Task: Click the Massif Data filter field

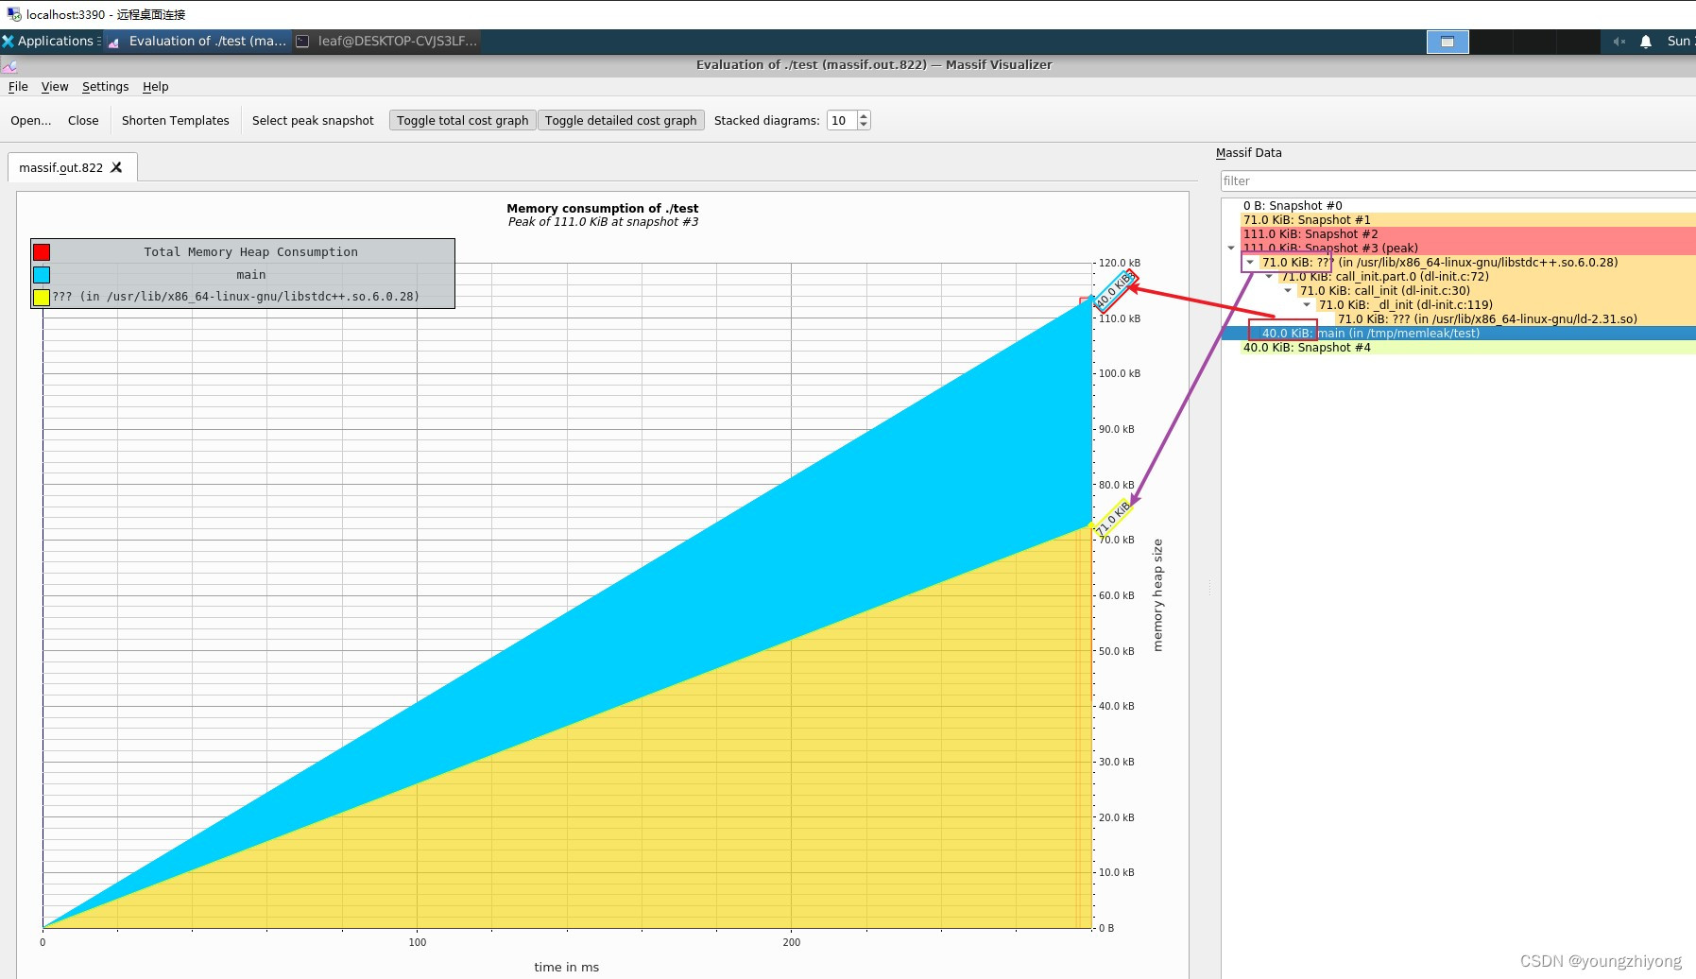Action: [1458, 180]
